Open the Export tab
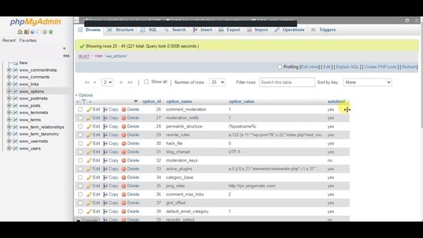 pyautogui.click(x=229, y=30)
